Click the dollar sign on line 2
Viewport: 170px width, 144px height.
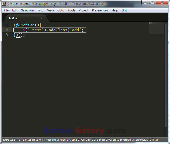click(x=24, y=30)
